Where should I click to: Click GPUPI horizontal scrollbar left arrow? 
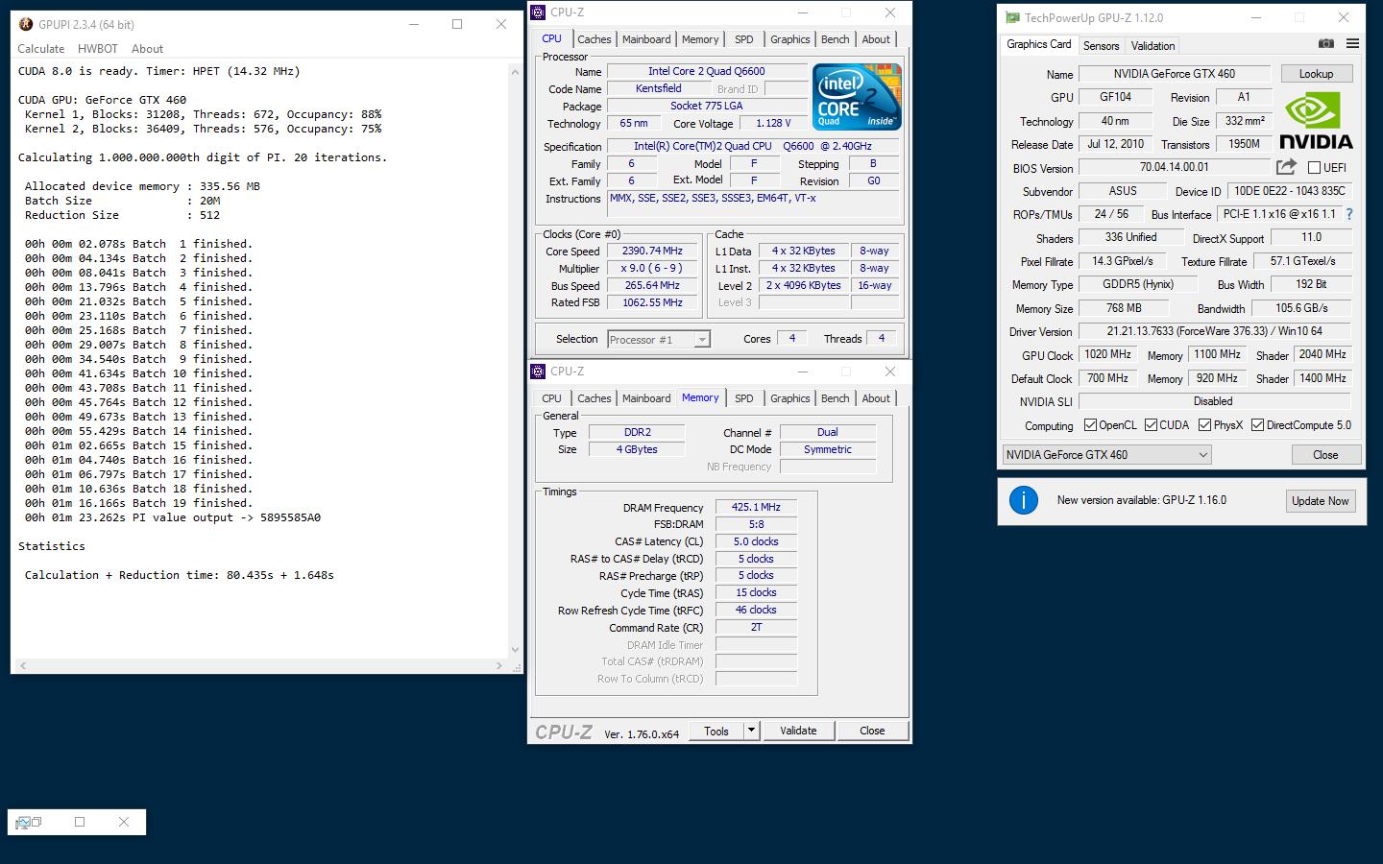pos(23,665)
